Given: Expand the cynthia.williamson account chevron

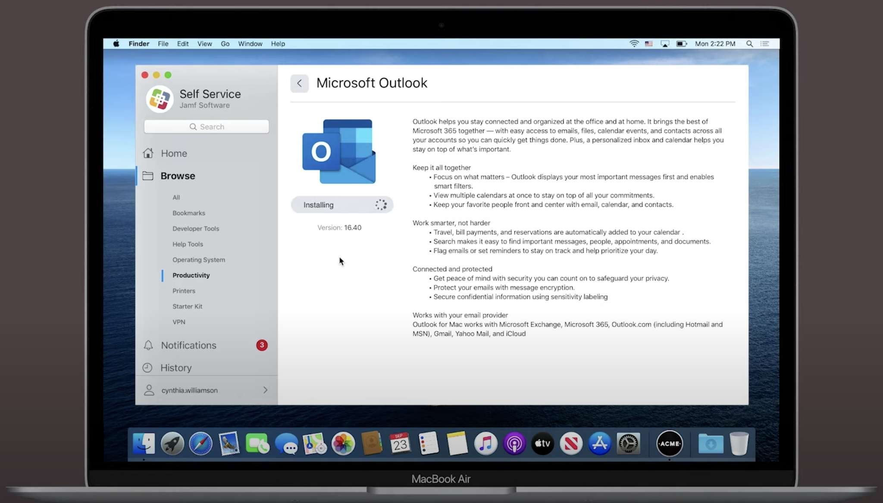Looking at the screenshot, I should click(x=265, y=390).
